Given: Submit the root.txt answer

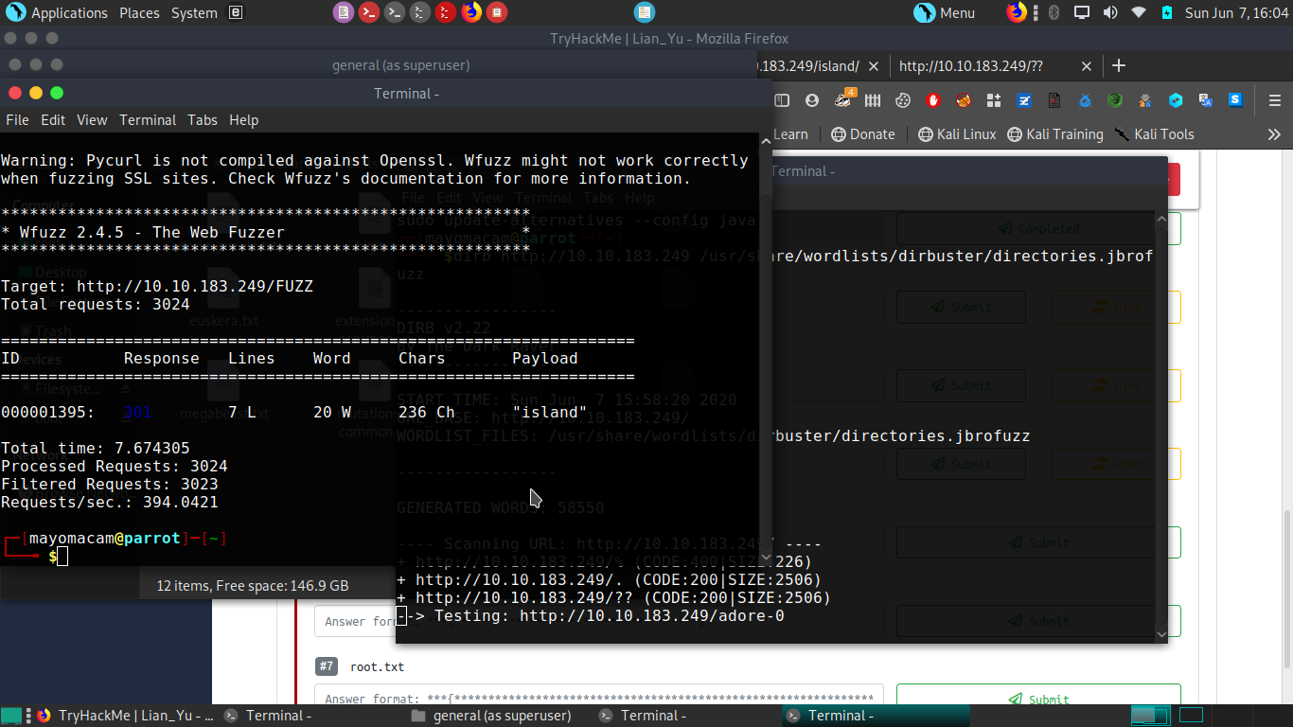Looking at the screenshot, I should tap(1038, 699).
